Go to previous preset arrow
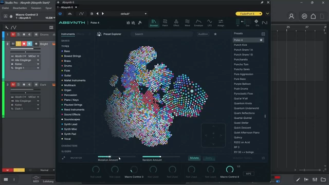 (97, 14)
